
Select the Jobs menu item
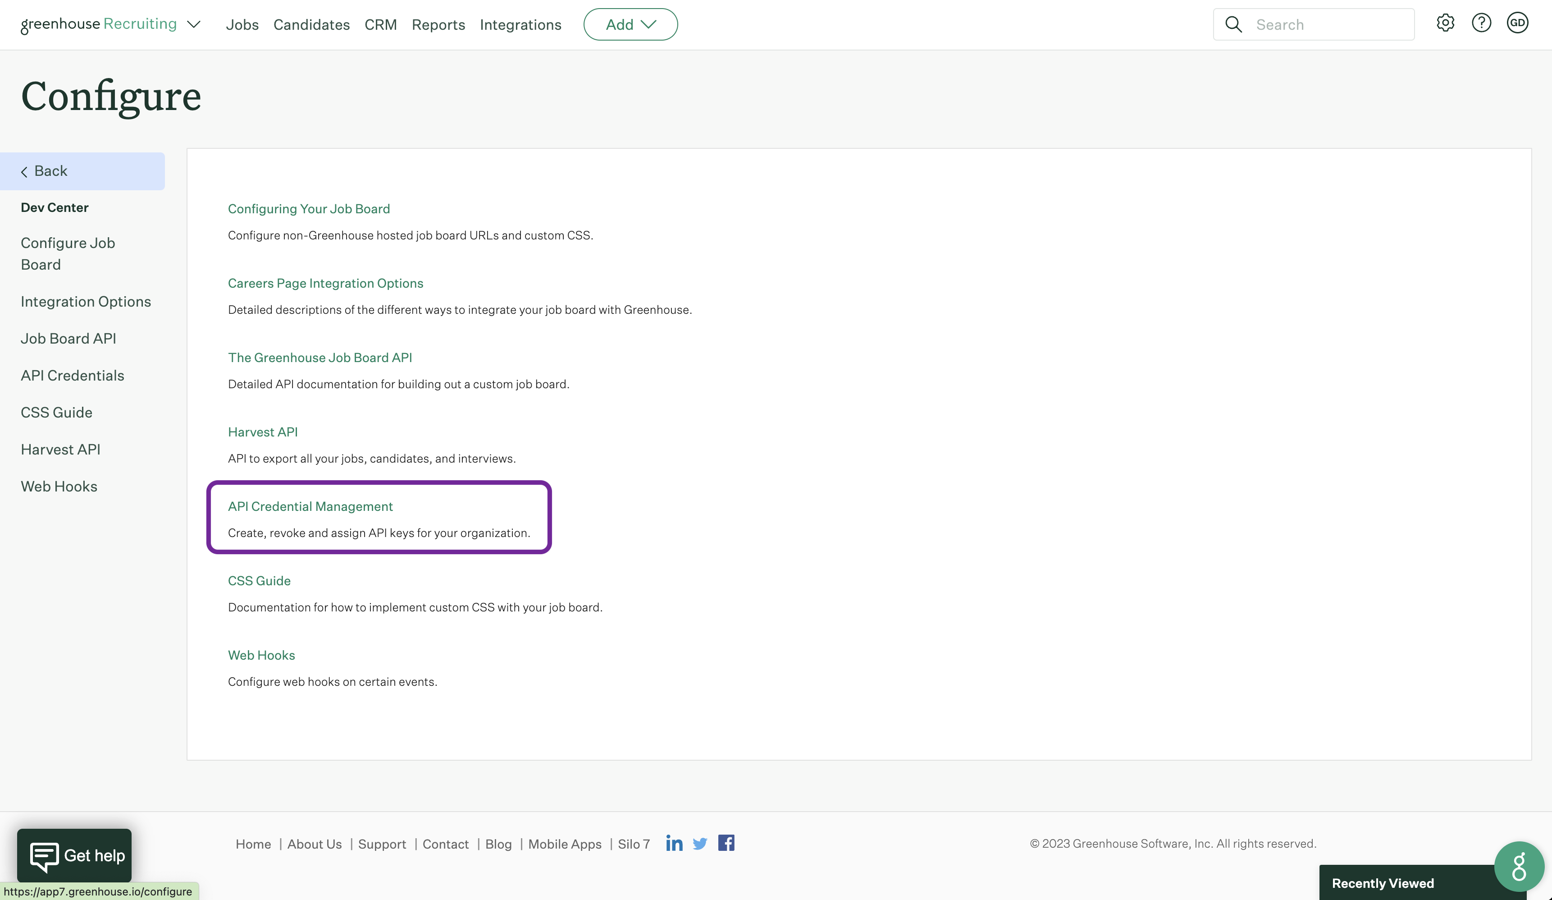[242, 23]
